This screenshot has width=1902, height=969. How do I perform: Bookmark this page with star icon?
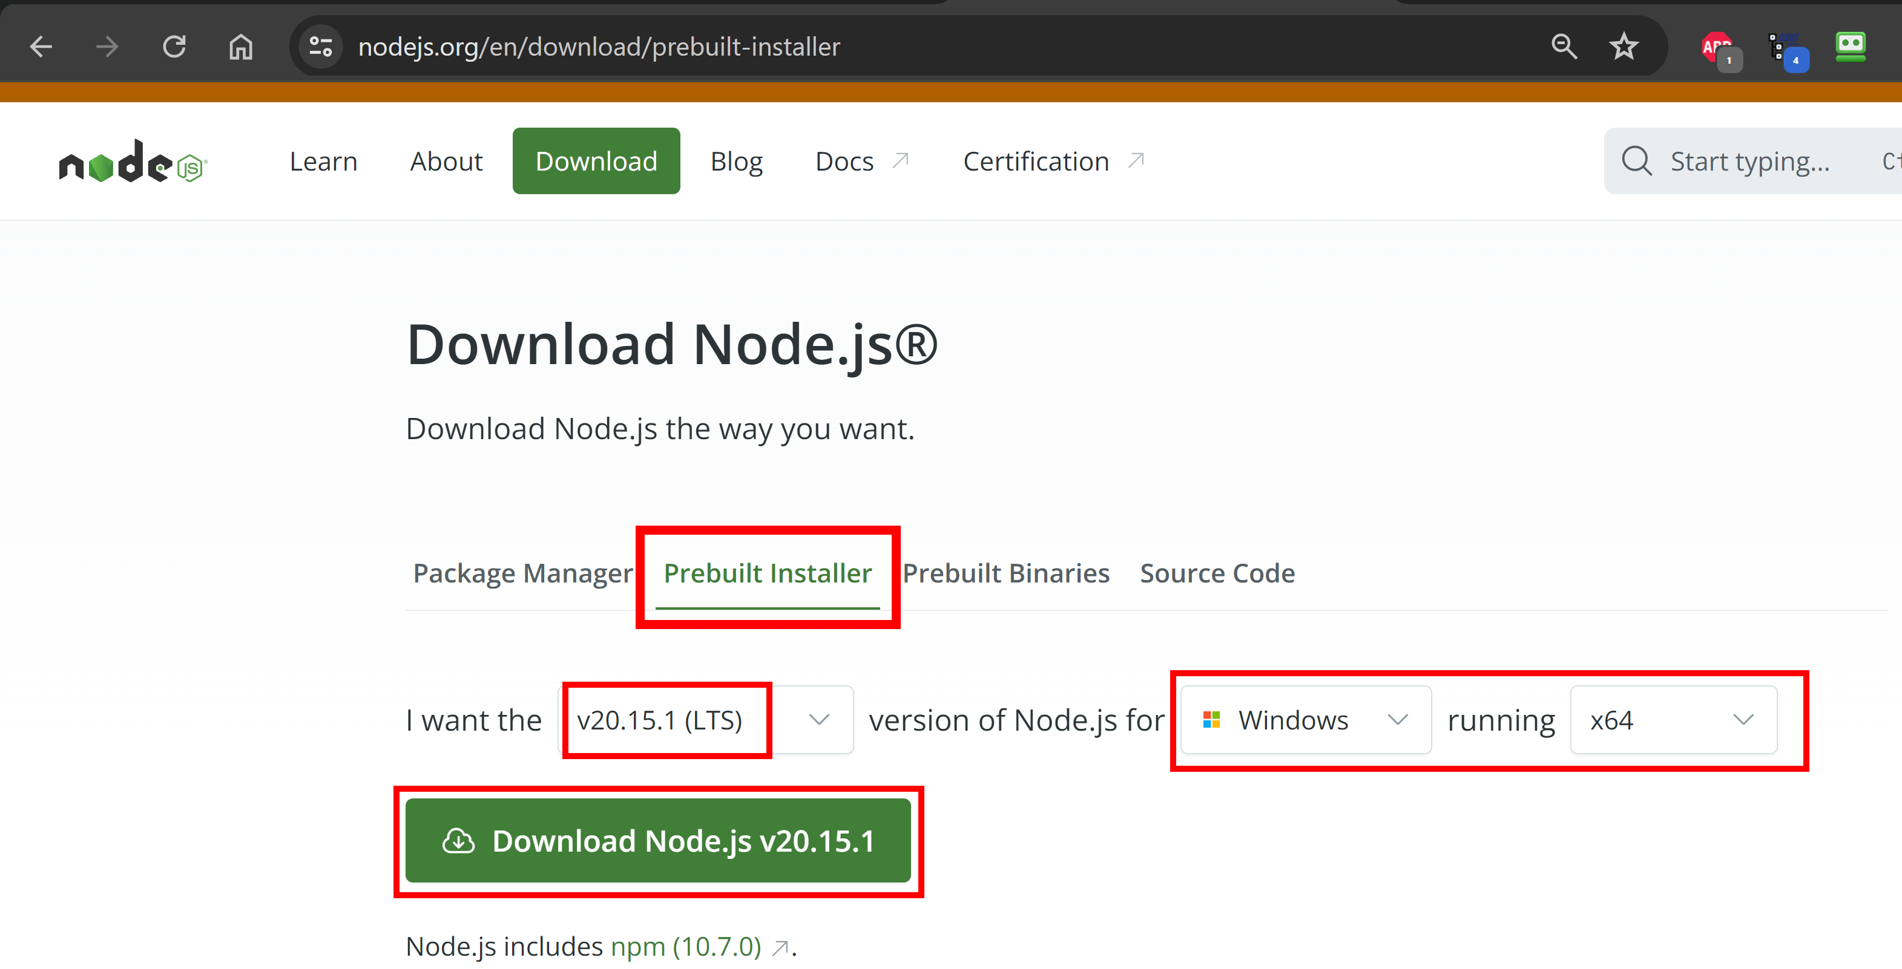1624,47
